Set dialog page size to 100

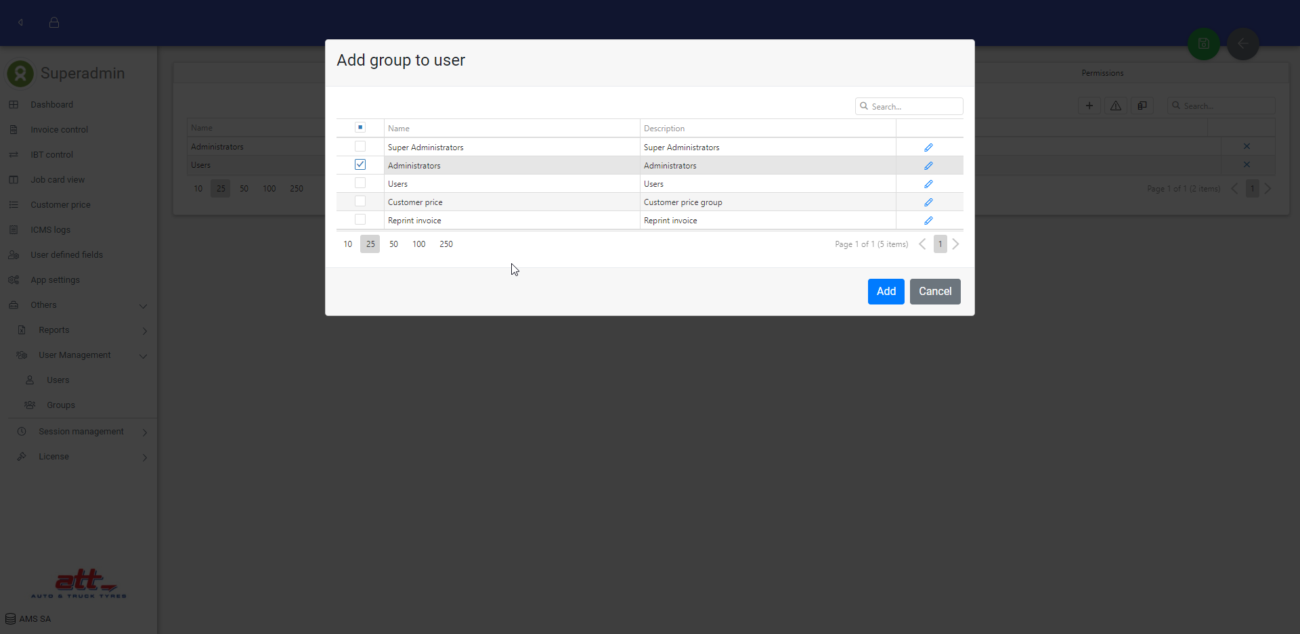(418, 244)
